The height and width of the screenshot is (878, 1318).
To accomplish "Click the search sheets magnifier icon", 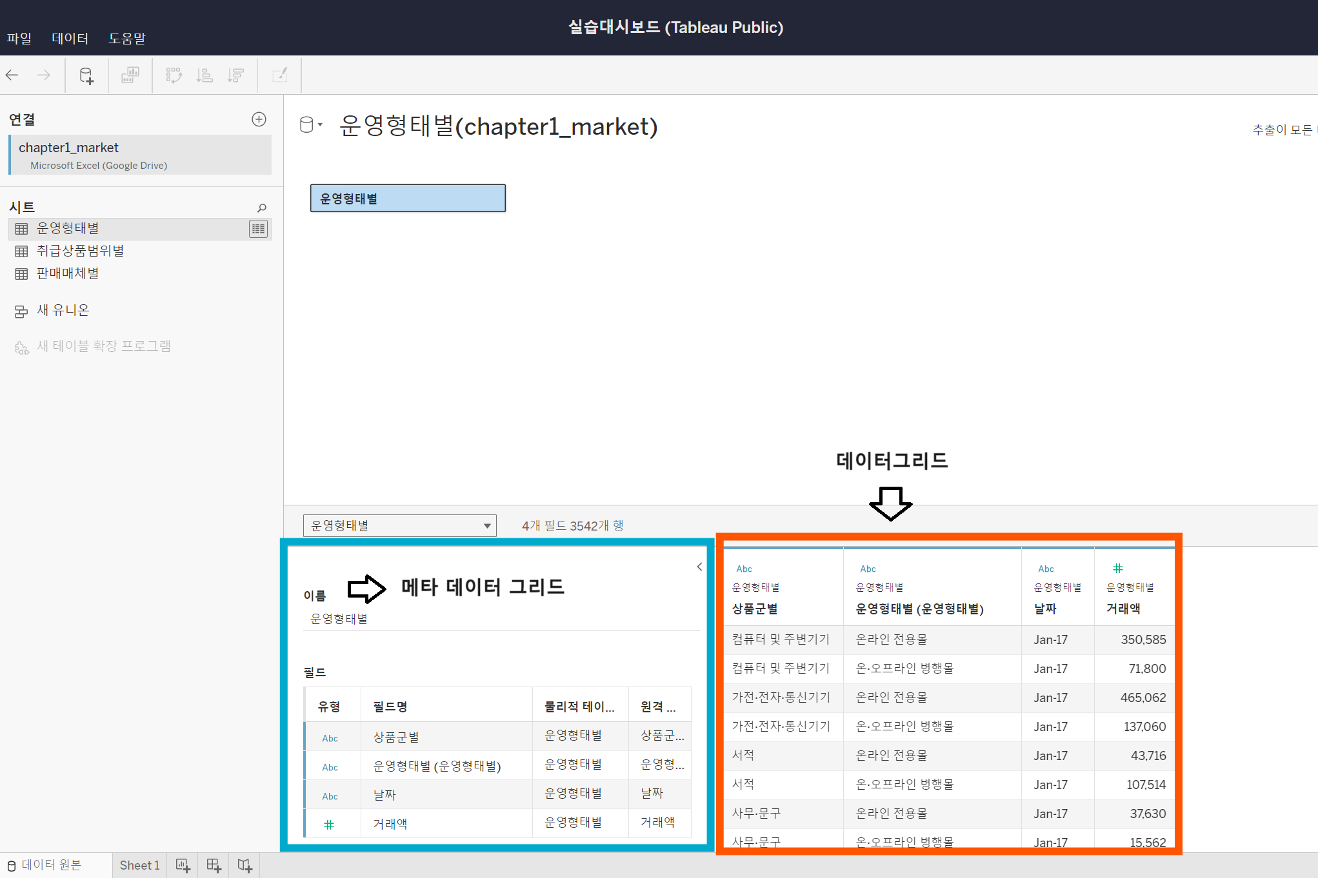I will tap(261, 208).
